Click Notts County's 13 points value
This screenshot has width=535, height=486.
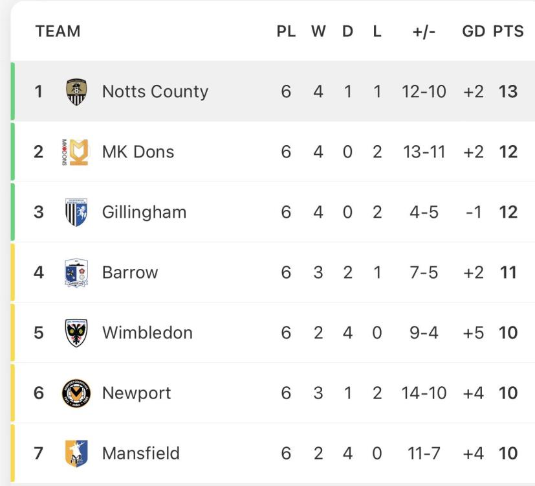(508, 91)
